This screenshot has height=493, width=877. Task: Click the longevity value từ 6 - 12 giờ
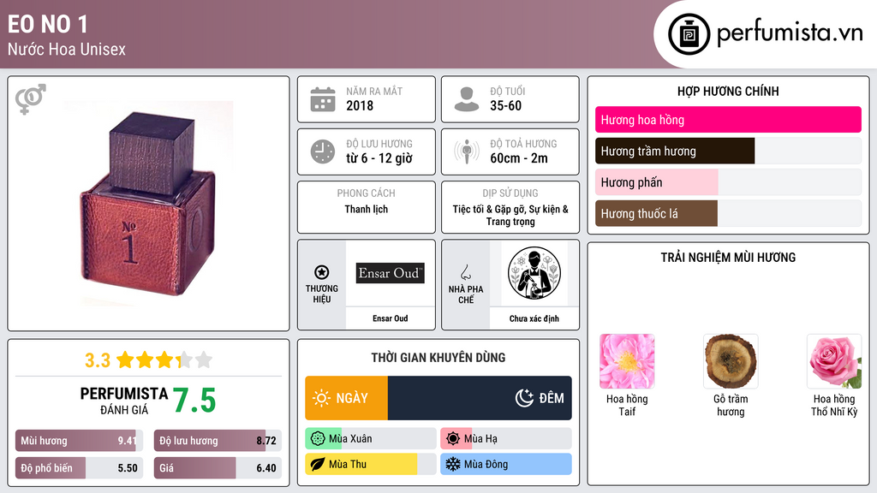point(379,158)
